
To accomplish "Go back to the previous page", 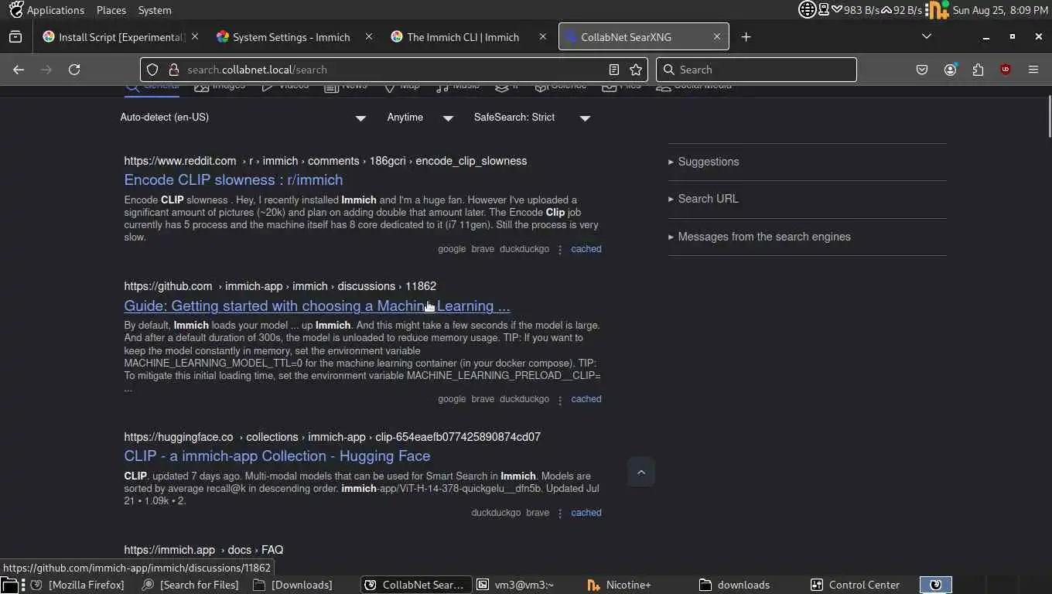I will pyautogui.click(x=19, y=70).
